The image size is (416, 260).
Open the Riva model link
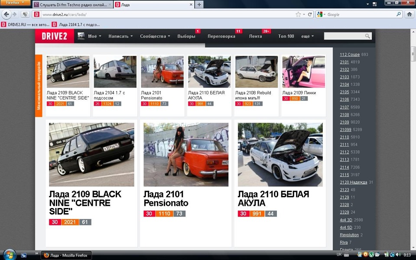click(x=344, y=242)
